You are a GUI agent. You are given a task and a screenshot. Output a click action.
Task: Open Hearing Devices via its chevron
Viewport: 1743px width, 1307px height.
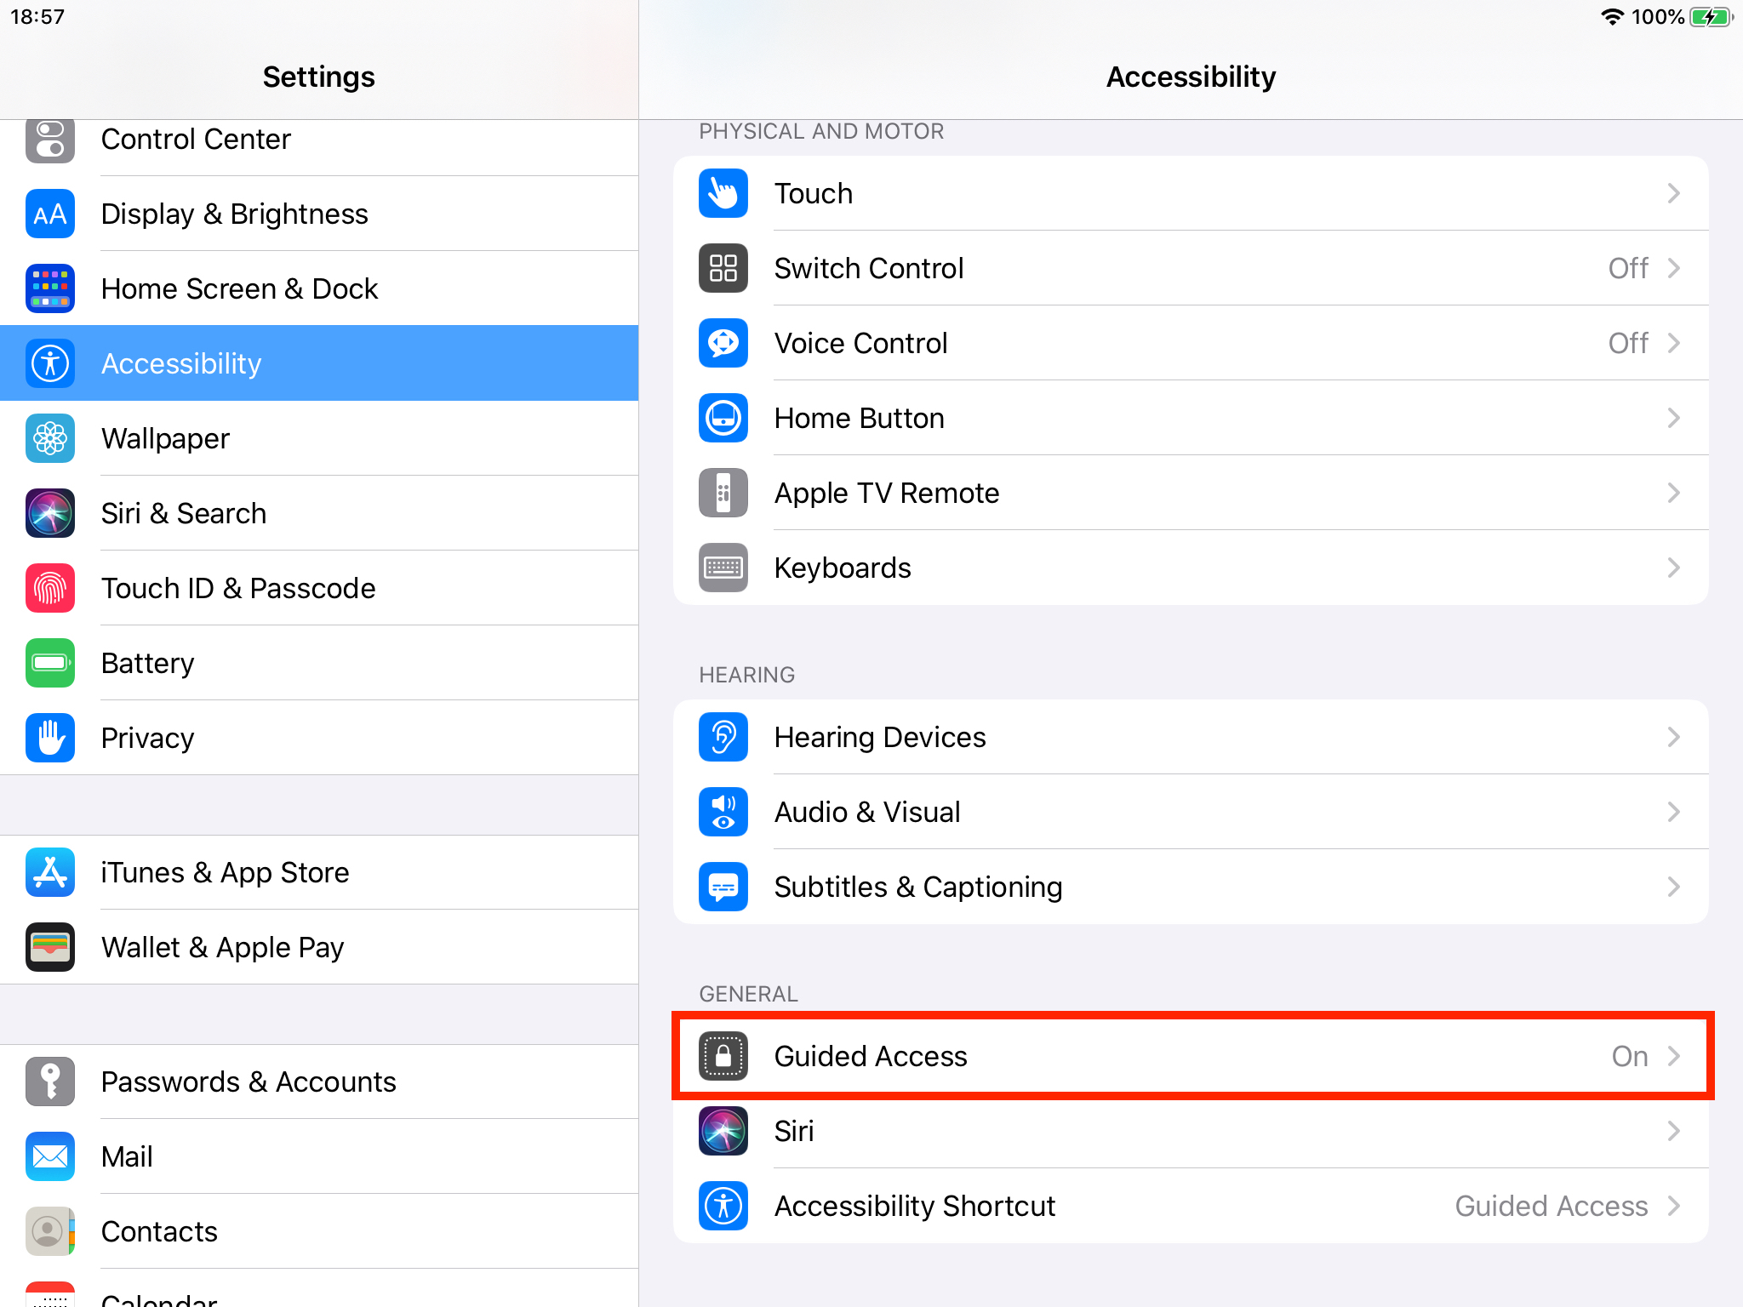pyautogui.click(x=1673, y=737)
